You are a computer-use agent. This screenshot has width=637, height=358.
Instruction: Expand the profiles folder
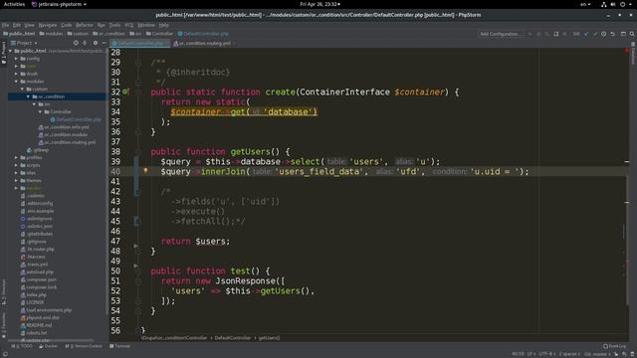(x=17, y=157)
